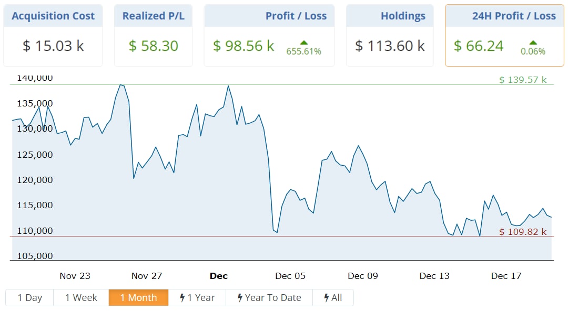
Task: Select the Holdings summary card
Action: pyautogui.click(x=390, y=36)
